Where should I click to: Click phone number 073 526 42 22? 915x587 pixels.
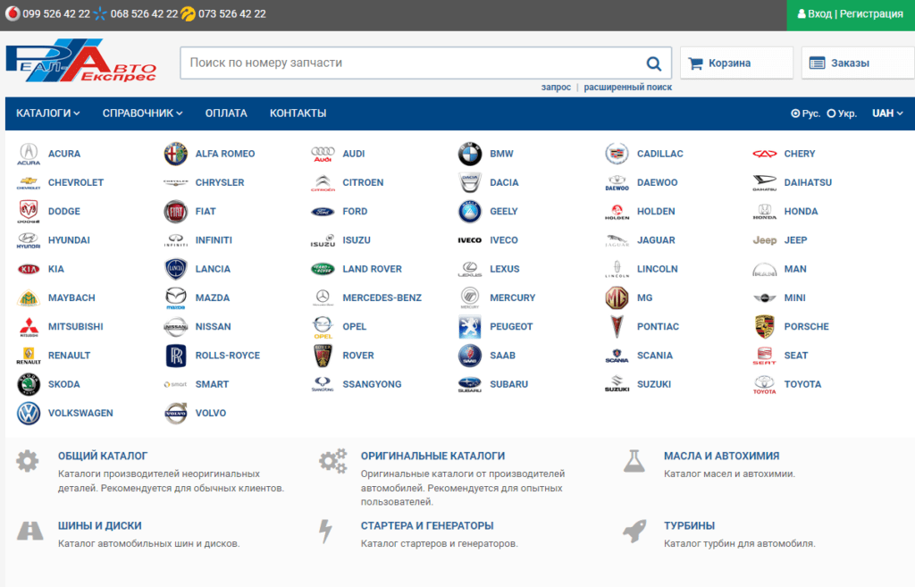231,14
